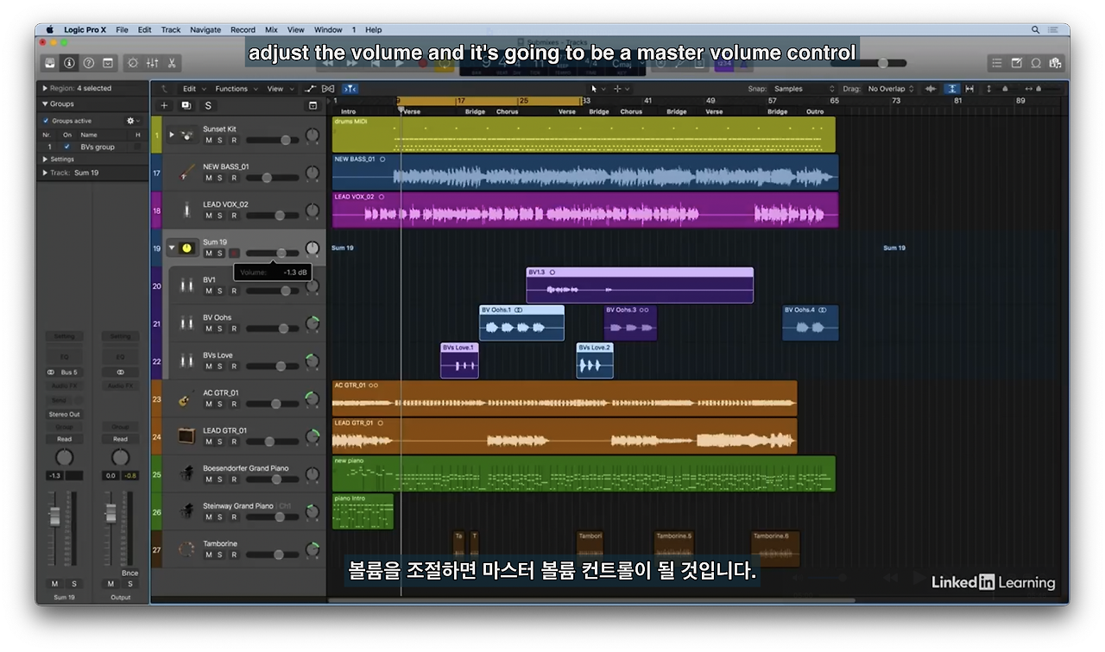Open the Mixer faders icon

[x=153, y=63]
